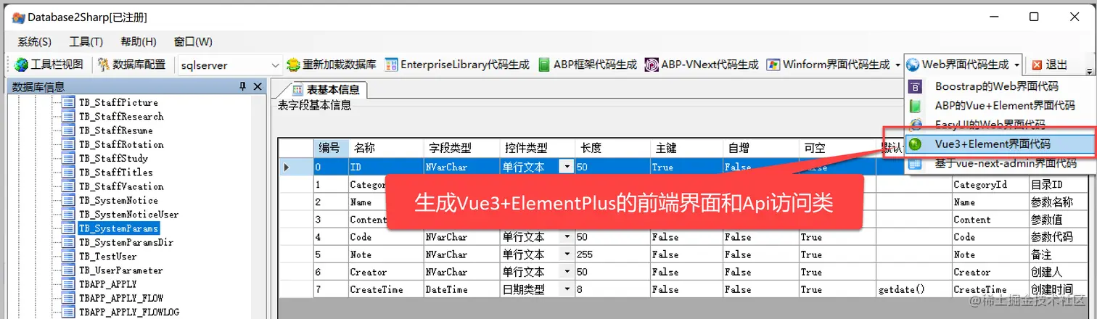Select TB_StaffPicture table in tree
This screenshot has height=319, width=1097.
pyautogui.click(x=118, y=102)
